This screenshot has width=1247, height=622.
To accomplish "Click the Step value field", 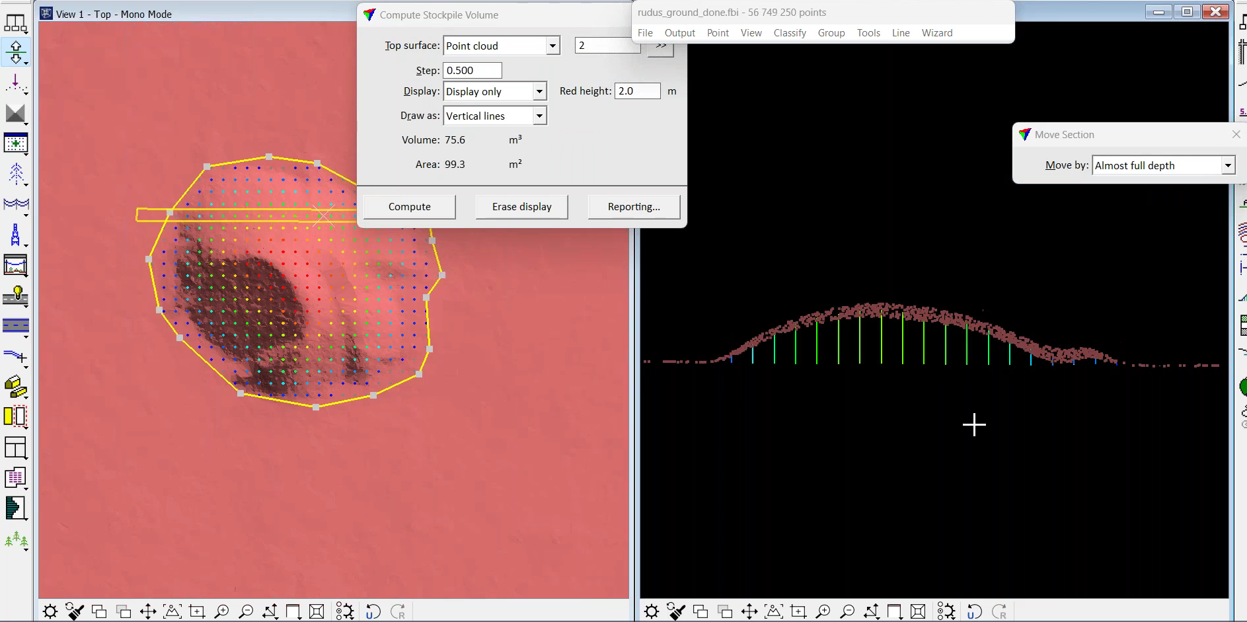I will [x=472, y=71].
